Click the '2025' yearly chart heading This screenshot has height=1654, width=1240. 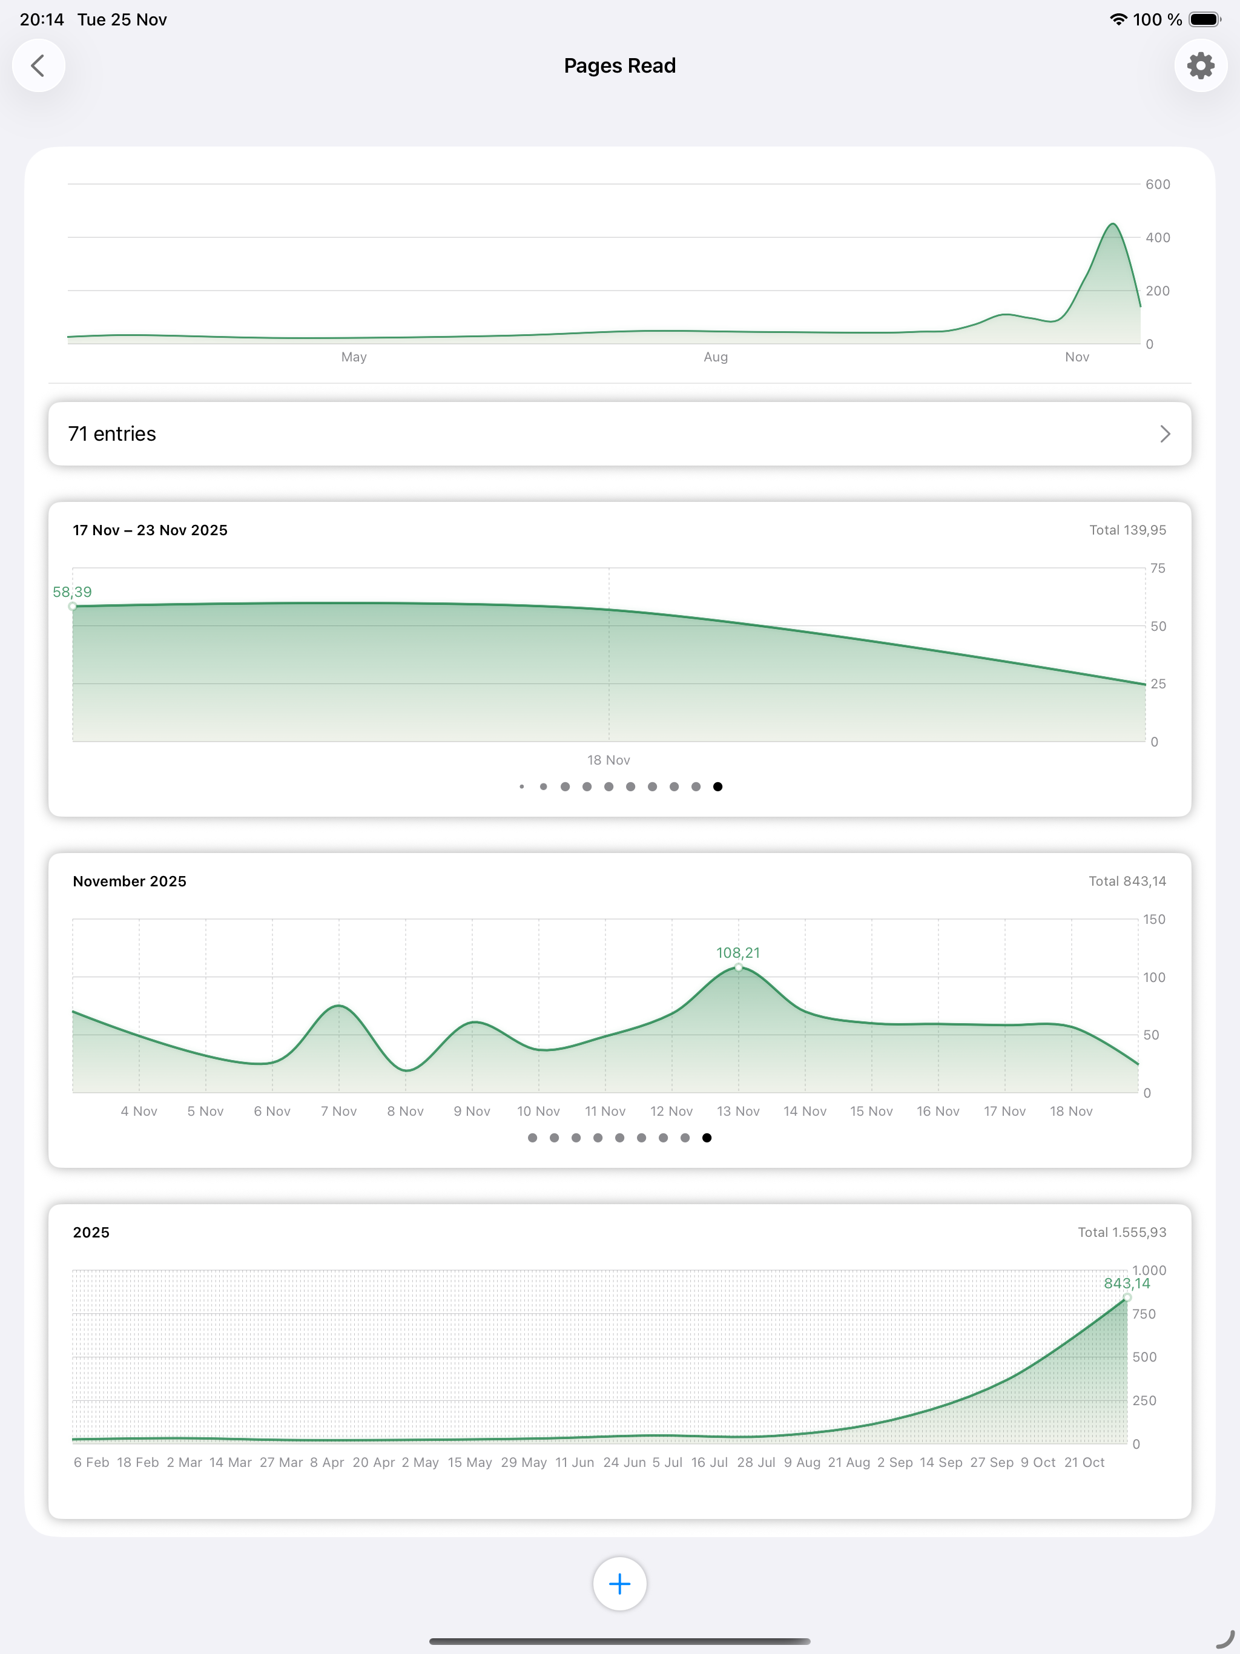91,1232
